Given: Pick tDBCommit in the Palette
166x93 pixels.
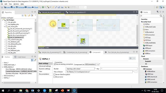Looking at the screenshot, I should (151, 79).
